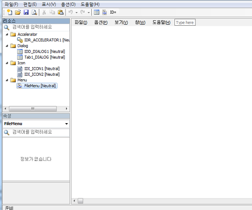Open 파일(F) in the menu editor
Image resolution: width=252 pixels, height=210 pixels.
[x=81, y=22]
